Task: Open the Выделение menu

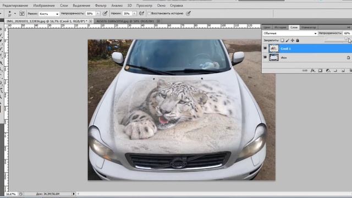Action: pyautogui.click(x=81, y=5)
